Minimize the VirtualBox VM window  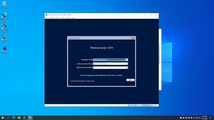[x=146, y=15]
